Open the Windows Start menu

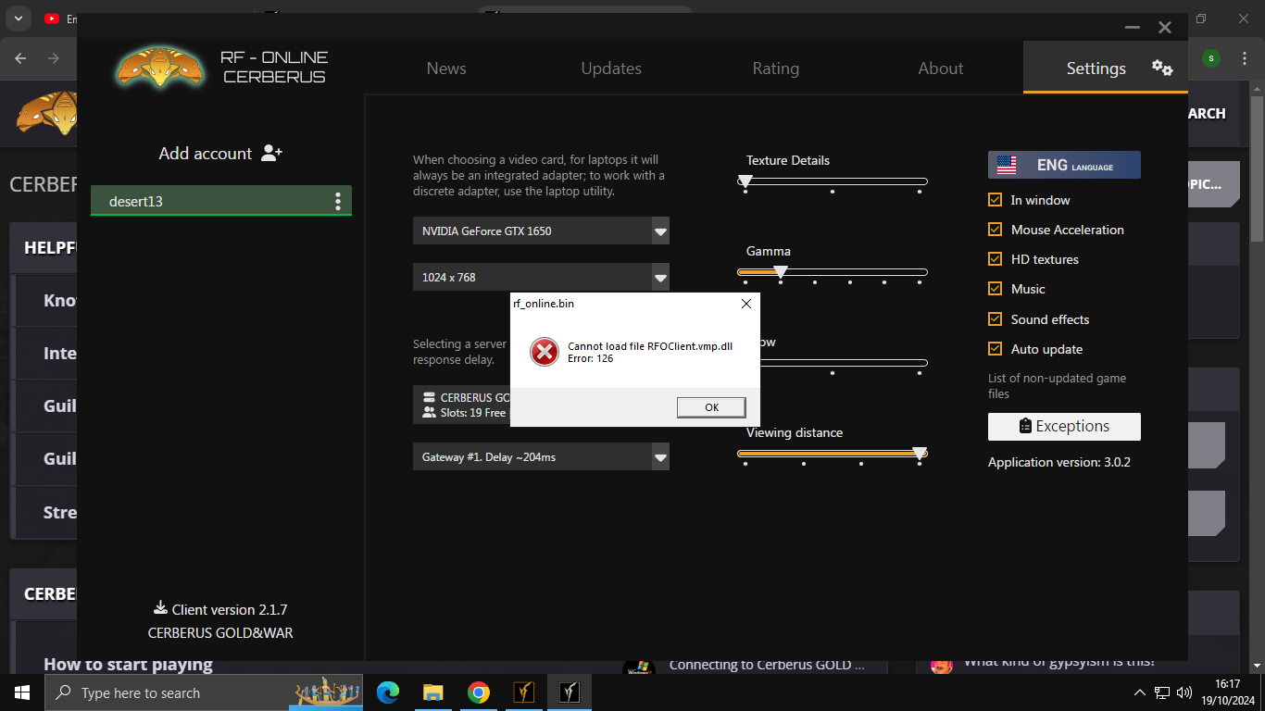tap(21, 692)
